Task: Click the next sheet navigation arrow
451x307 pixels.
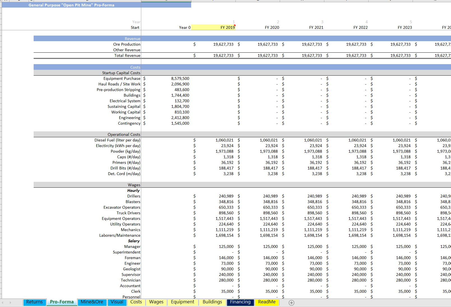Action: point(11,303)
